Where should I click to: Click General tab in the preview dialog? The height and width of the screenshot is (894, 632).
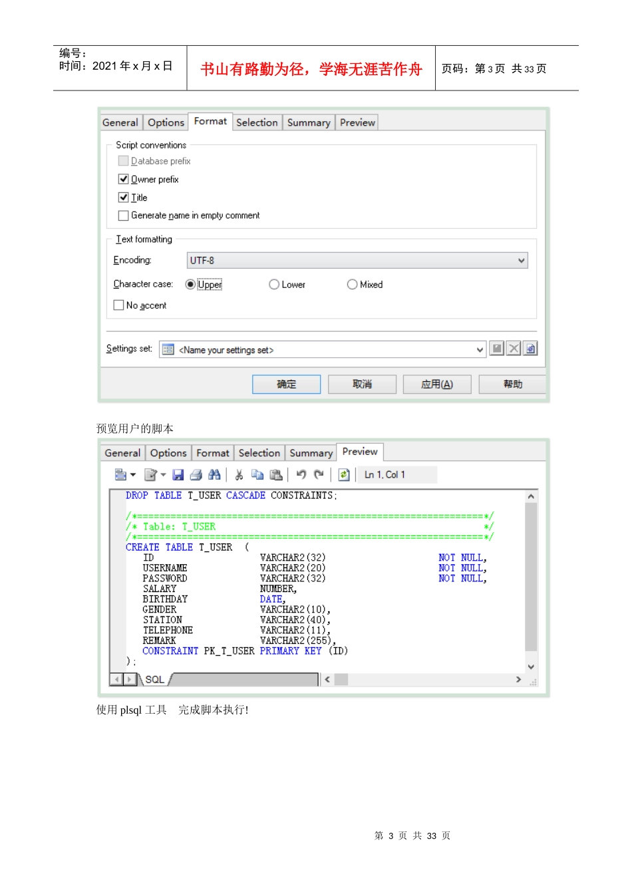click(123, 453)
